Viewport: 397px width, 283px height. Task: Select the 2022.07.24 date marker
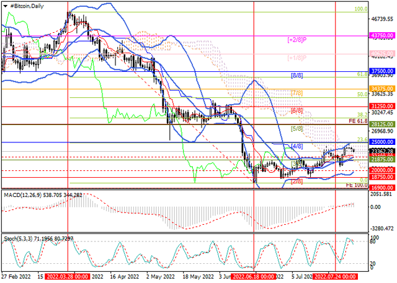[335, 277]
